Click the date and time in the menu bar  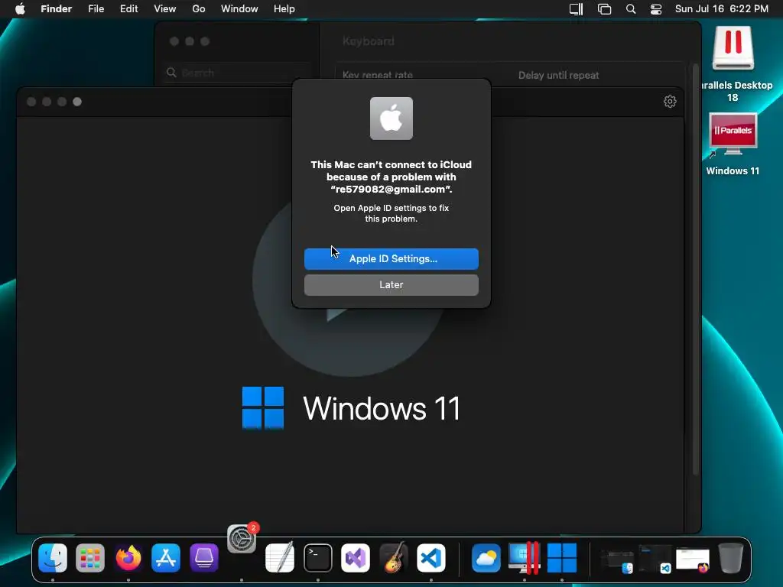click(722, 9)
